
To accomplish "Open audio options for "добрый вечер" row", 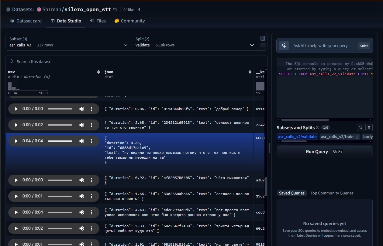I will 91,109.
